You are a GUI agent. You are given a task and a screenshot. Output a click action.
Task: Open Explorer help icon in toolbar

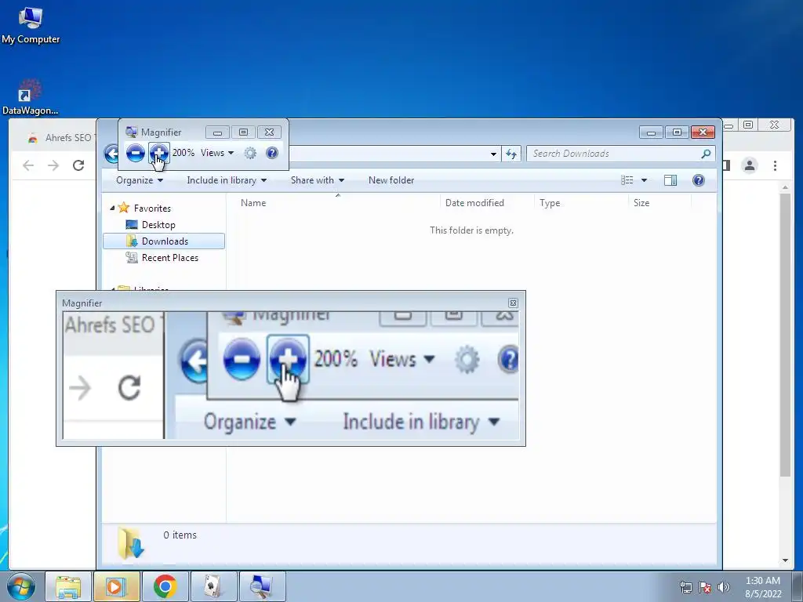(x=699, y=180)
